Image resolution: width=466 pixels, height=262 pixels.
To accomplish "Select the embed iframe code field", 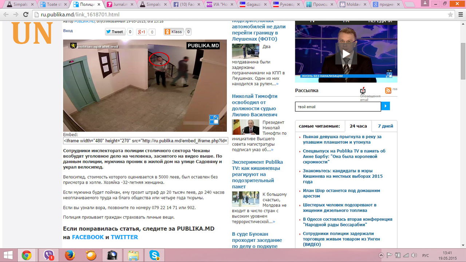I will 146,141.
